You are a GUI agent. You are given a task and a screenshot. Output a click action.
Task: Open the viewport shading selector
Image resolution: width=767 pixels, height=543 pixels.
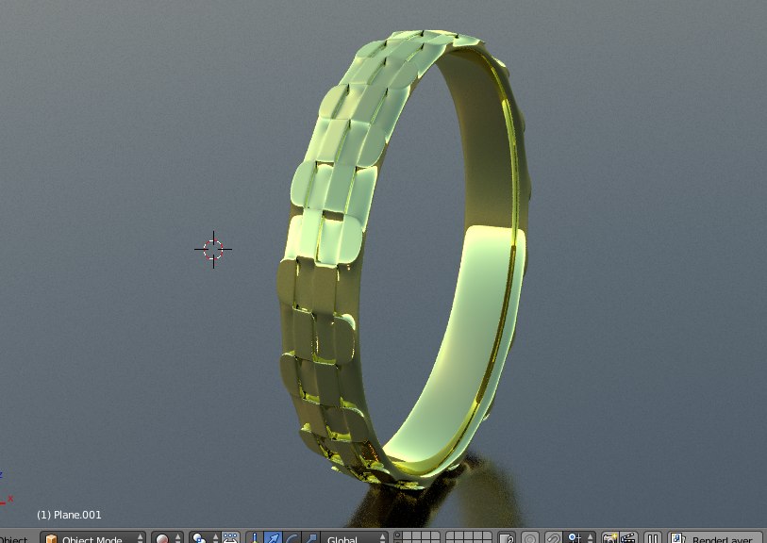click(x=166, y=539)
